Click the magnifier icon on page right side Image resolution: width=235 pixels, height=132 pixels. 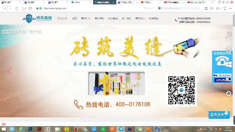tap(229, 35)
